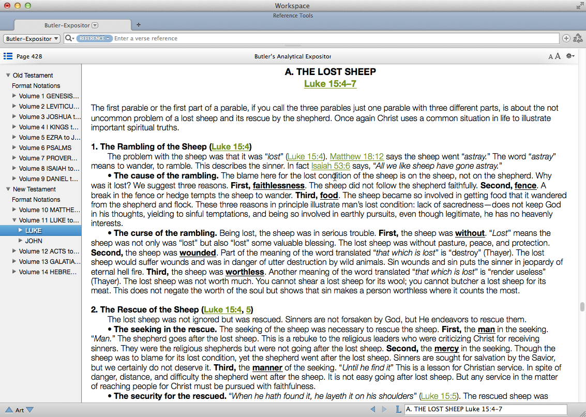
Task: Open Luke 15:4 link before Matthew 18:12
Action: (305, 156)
